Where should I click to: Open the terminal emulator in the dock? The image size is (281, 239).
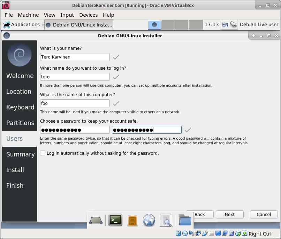coord(115,220)
